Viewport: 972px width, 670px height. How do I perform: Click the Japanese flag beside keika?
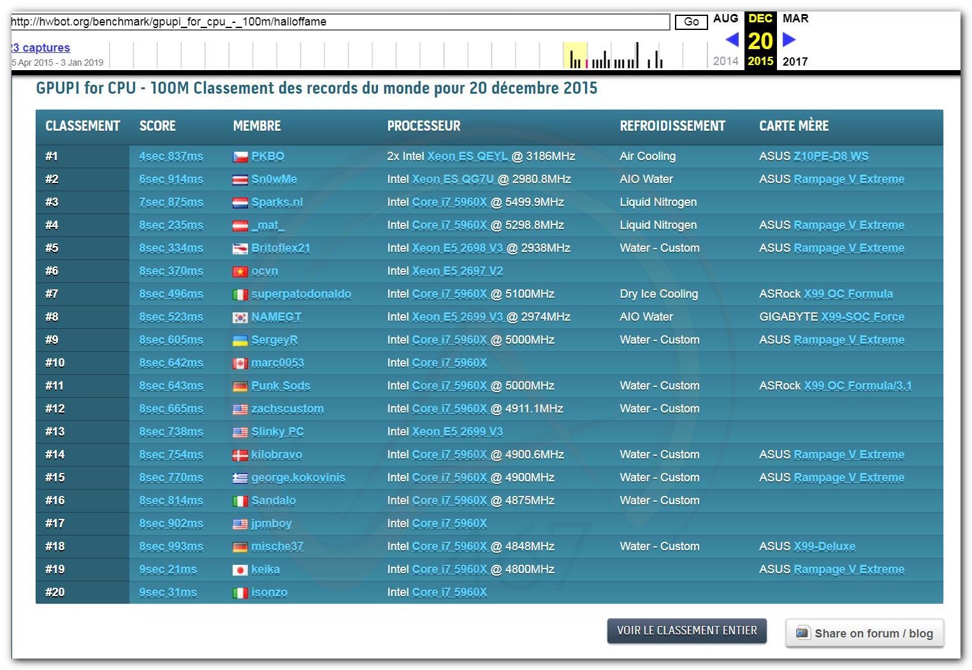click(x=240, y=570)
